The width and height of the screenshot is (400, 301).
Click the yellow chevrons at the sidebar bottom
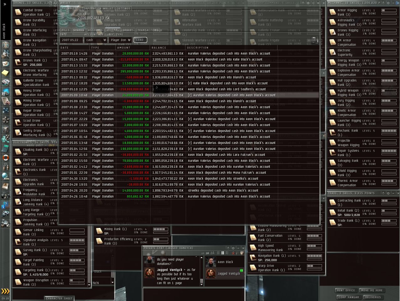click(x=5, y=291)
